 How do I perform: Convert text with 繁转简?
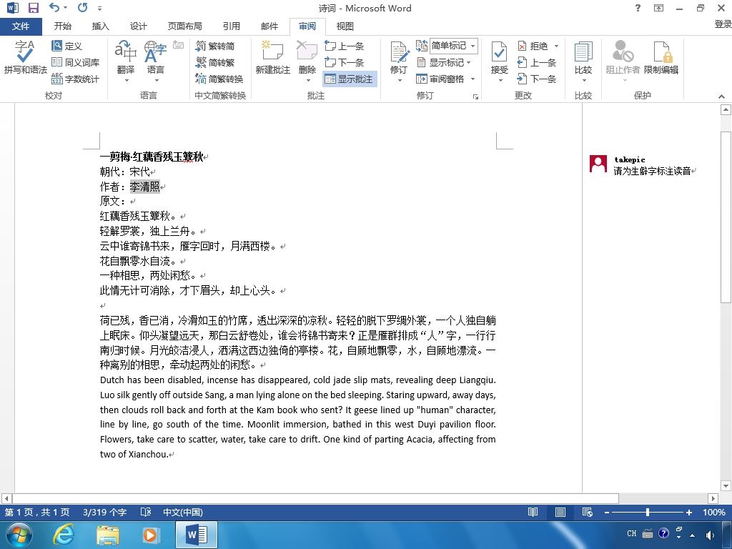[215, 46]
